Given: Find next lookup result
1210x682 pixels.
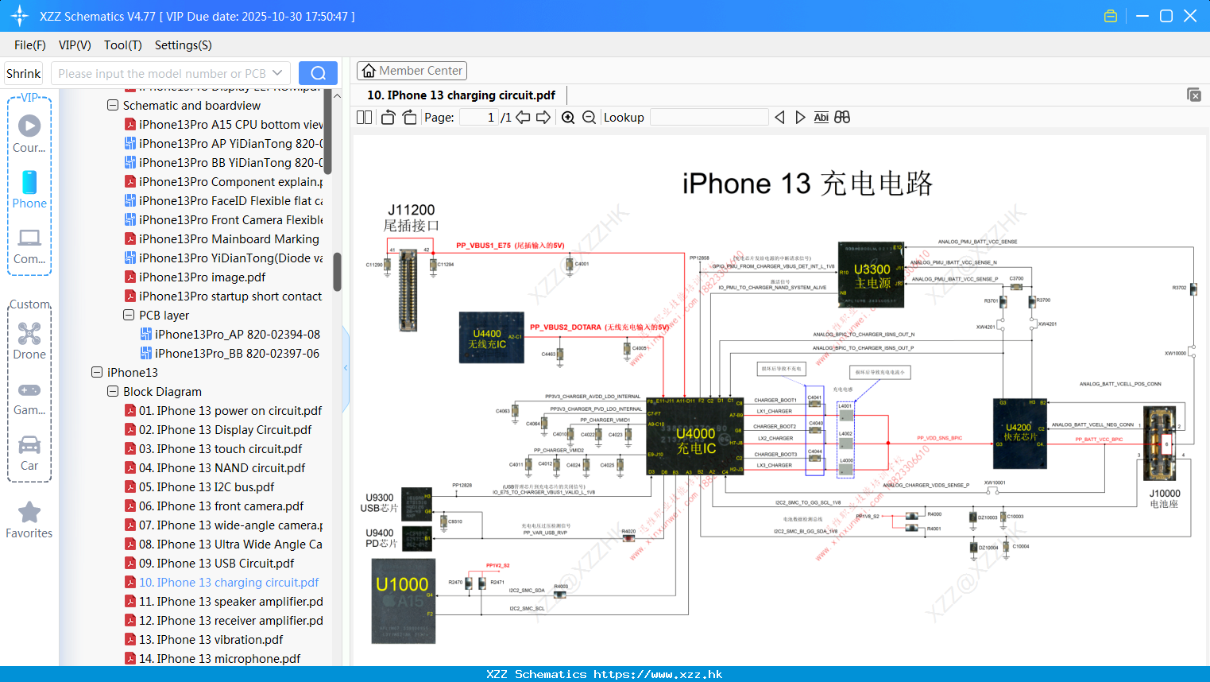Looking at the screenshot, I should (x=800, y=117).
